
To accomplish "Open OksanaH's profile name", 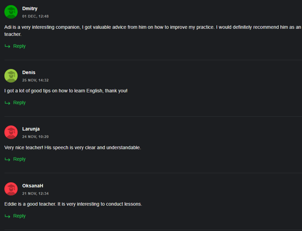I will pyautogui.click(x=32, y=186).
